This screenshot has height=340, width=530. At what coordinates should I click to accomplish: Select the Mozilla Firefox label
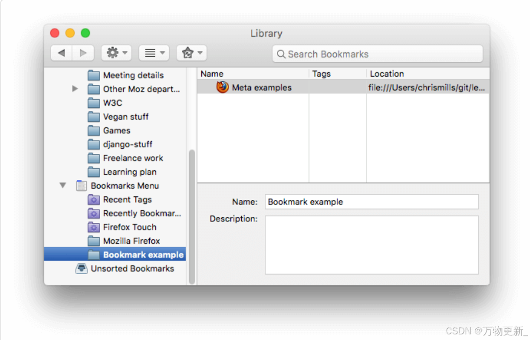click(x=131, y=241)
